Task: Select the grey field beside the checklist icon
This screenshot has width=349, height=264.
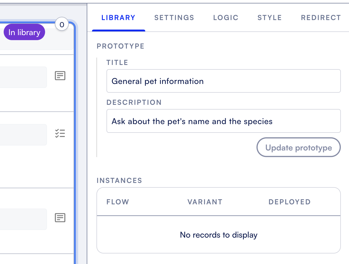Action: tap(23, 135)
